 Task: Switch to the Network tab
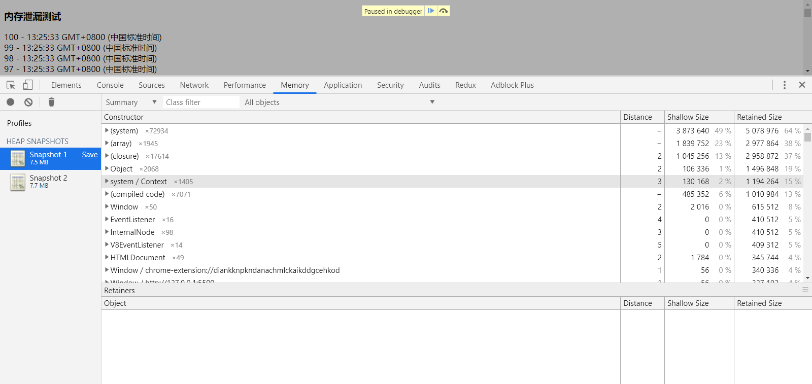(x=194, y=85)
